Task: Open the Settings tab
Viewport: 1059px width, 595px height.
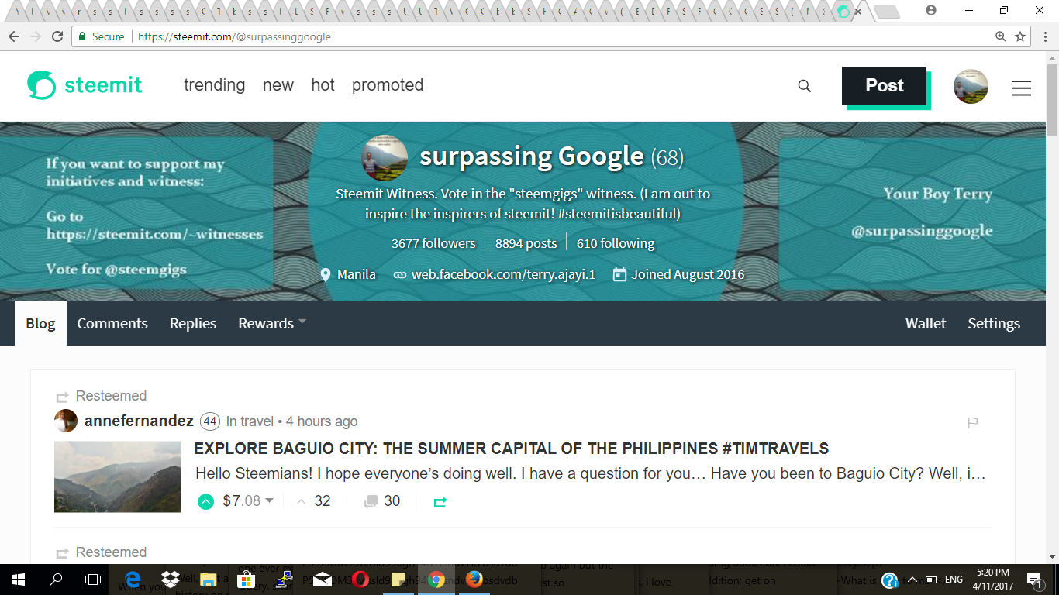Action: tap(994, 323)
